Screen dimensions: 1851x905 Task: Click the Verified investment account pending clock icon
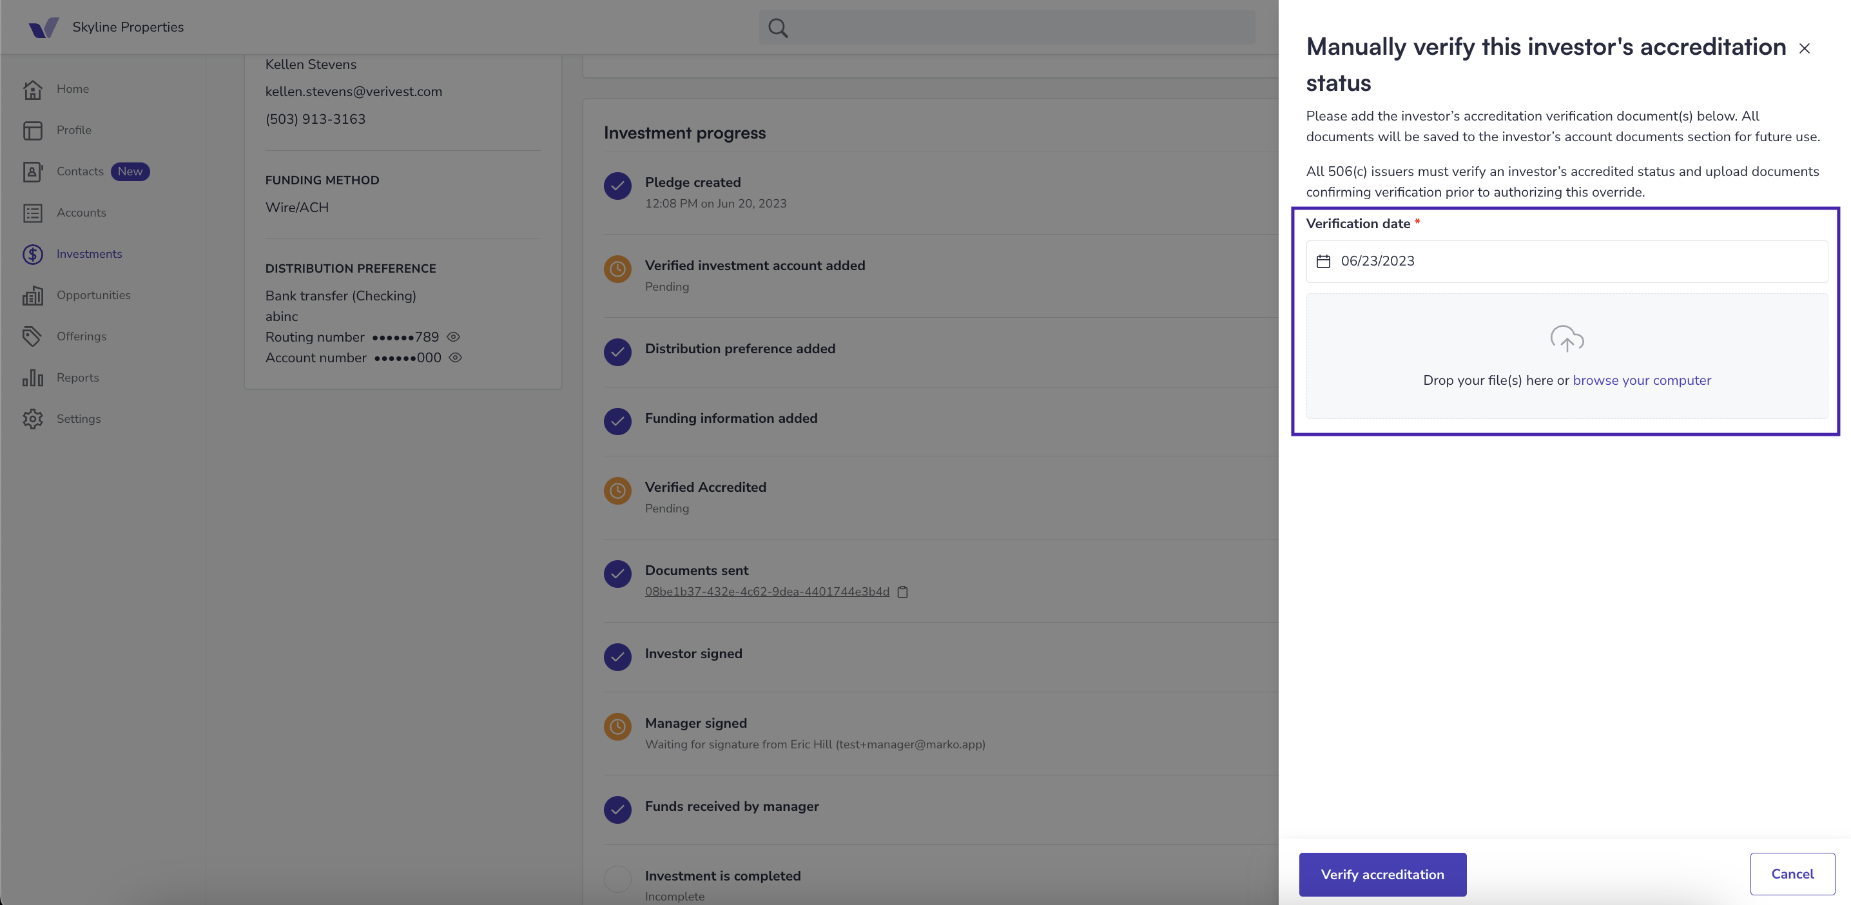[617, 269]
